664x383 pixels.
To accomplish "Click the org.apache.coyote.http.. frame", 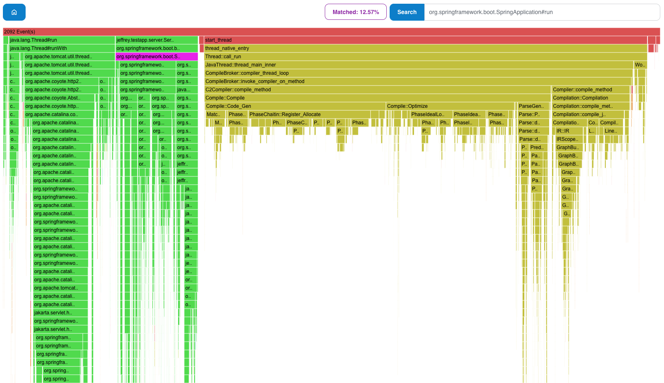I will click(x=59, y=106).
